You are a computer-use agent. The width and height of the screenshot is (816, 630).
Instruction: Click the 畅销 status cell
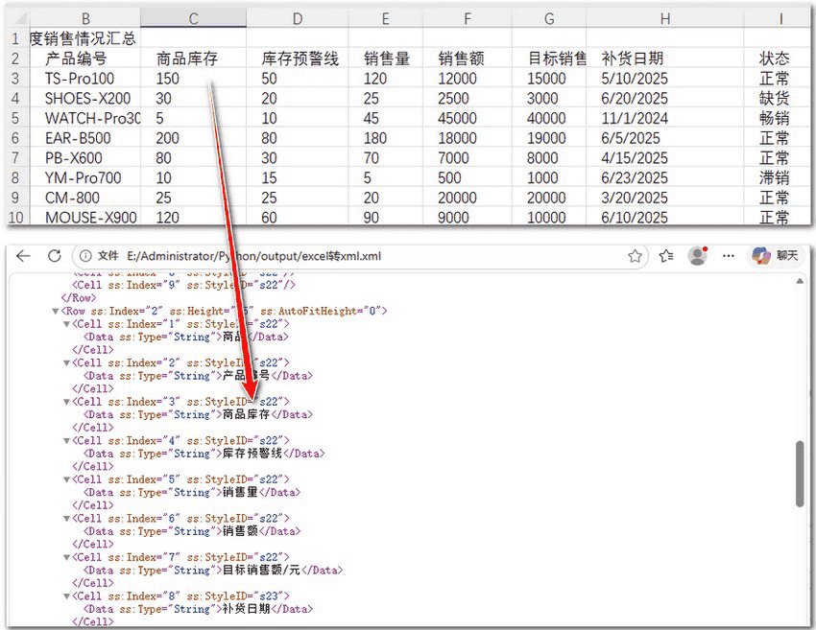776,118
